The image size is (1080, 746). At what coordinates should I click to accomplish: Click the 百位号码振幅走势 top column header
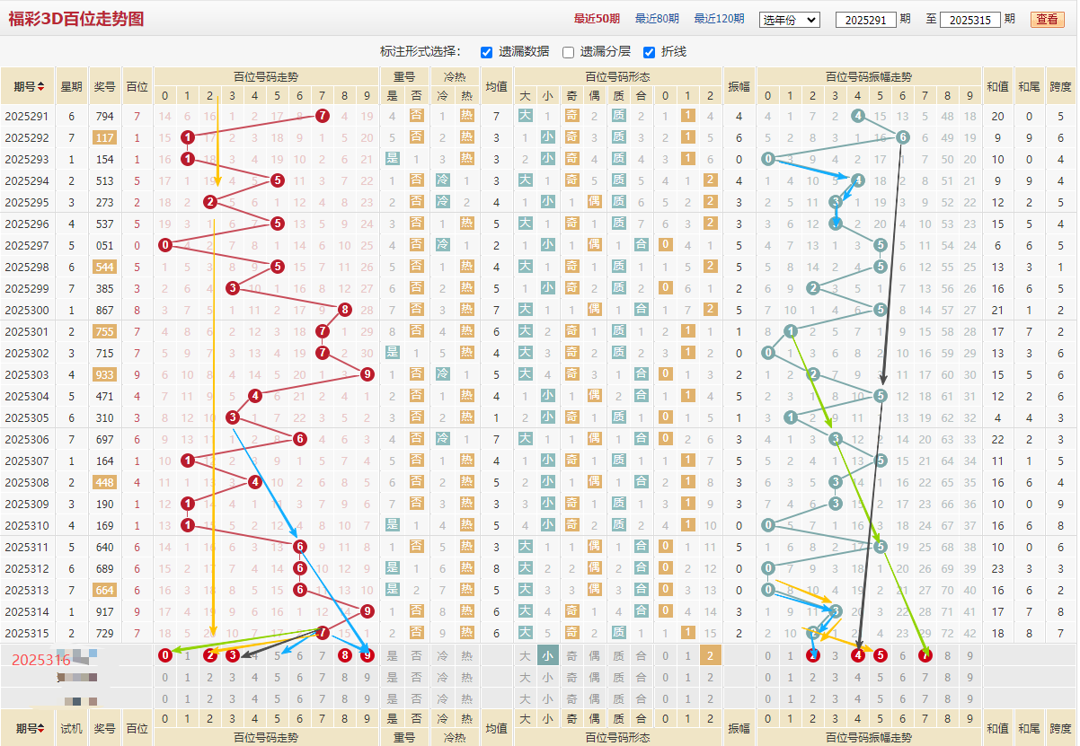(x=869, y=77)
